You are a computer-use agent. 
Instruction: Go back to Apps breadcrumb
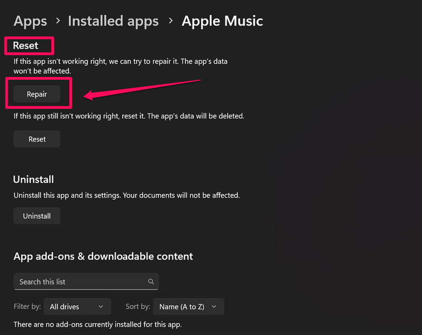(30, 21)
